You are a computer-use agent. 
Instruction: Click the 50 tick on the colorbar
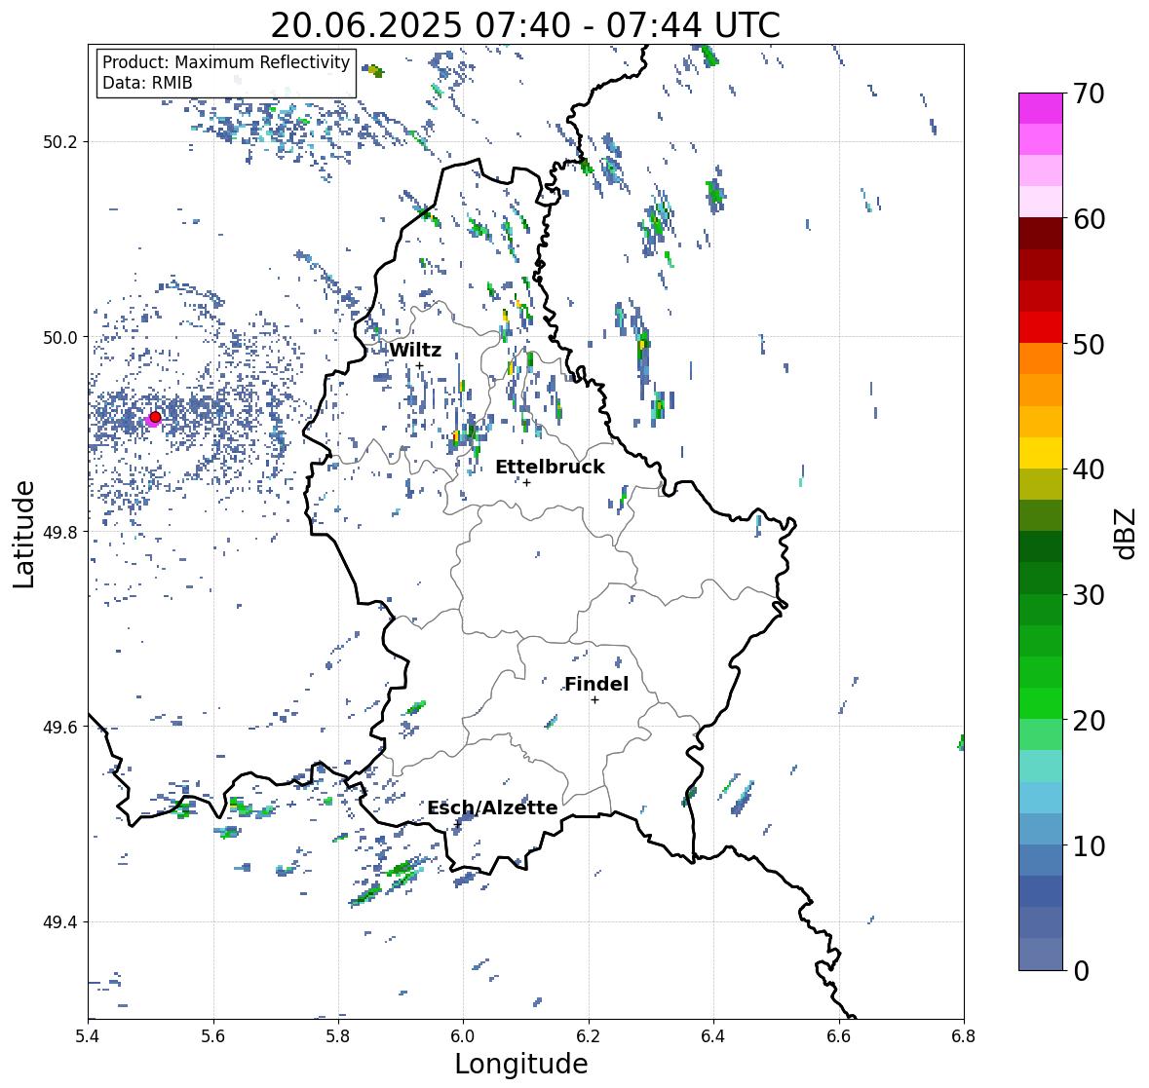[x=1089, y=344]
